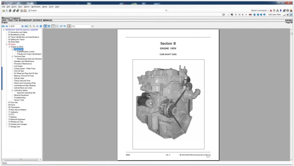Select Cooling System - Water Pump in tree
The image size is (294, 166).
[25, 68]
